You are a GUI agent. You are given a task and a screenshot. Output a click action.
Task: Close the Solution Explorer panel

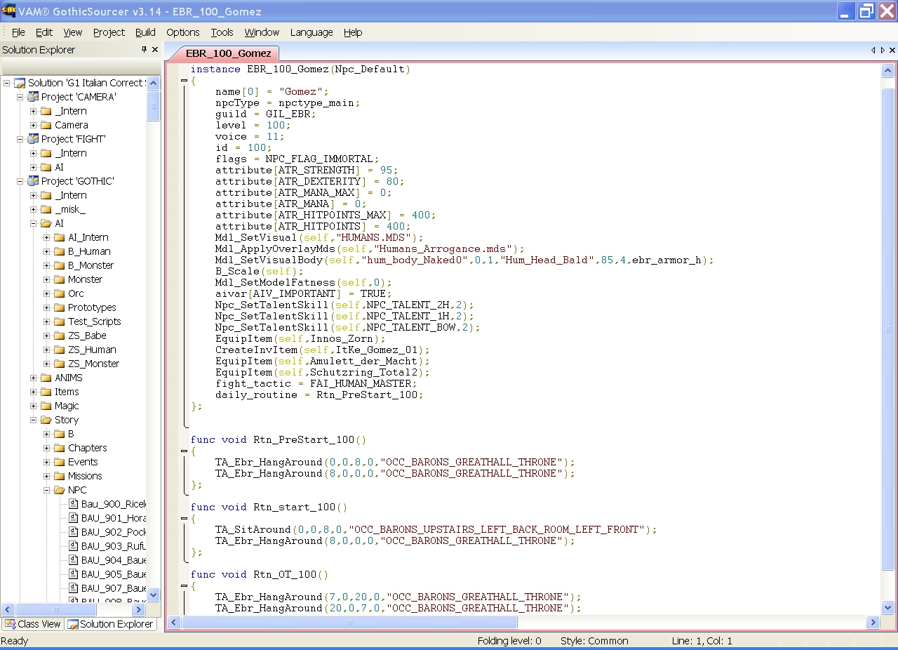(x=155, y=50)
